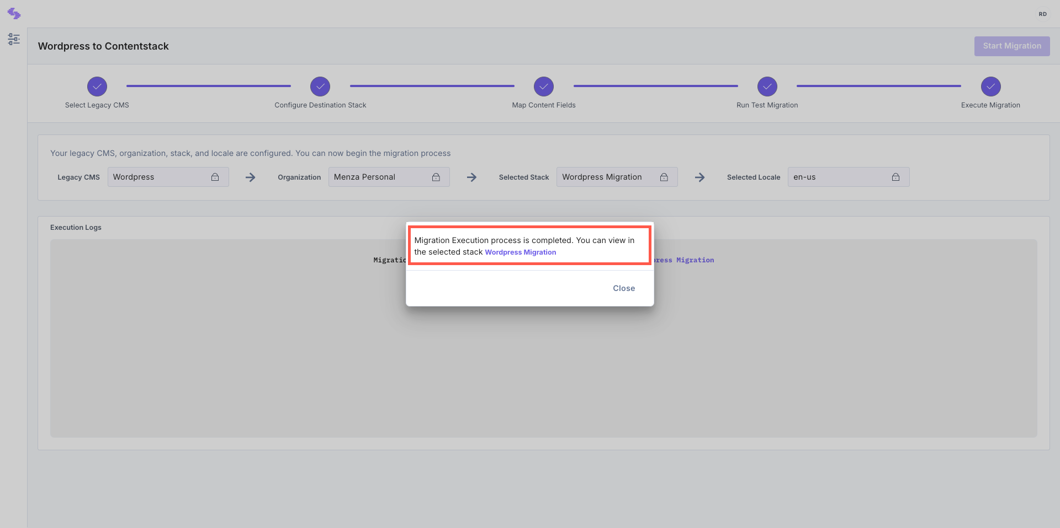Close the migration completed dialog

[x=624, y=288]
